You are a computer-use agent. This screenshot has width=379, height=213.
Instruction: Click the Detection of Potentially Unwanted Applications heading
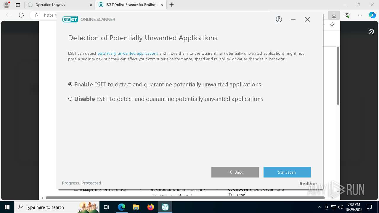coord(143,38)
